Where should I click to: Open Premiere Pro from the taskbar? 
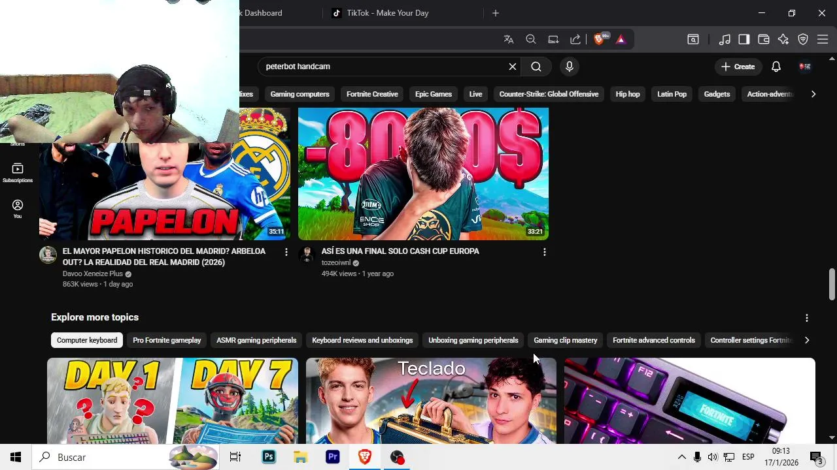pyautogui.click(x=333, y=457)
